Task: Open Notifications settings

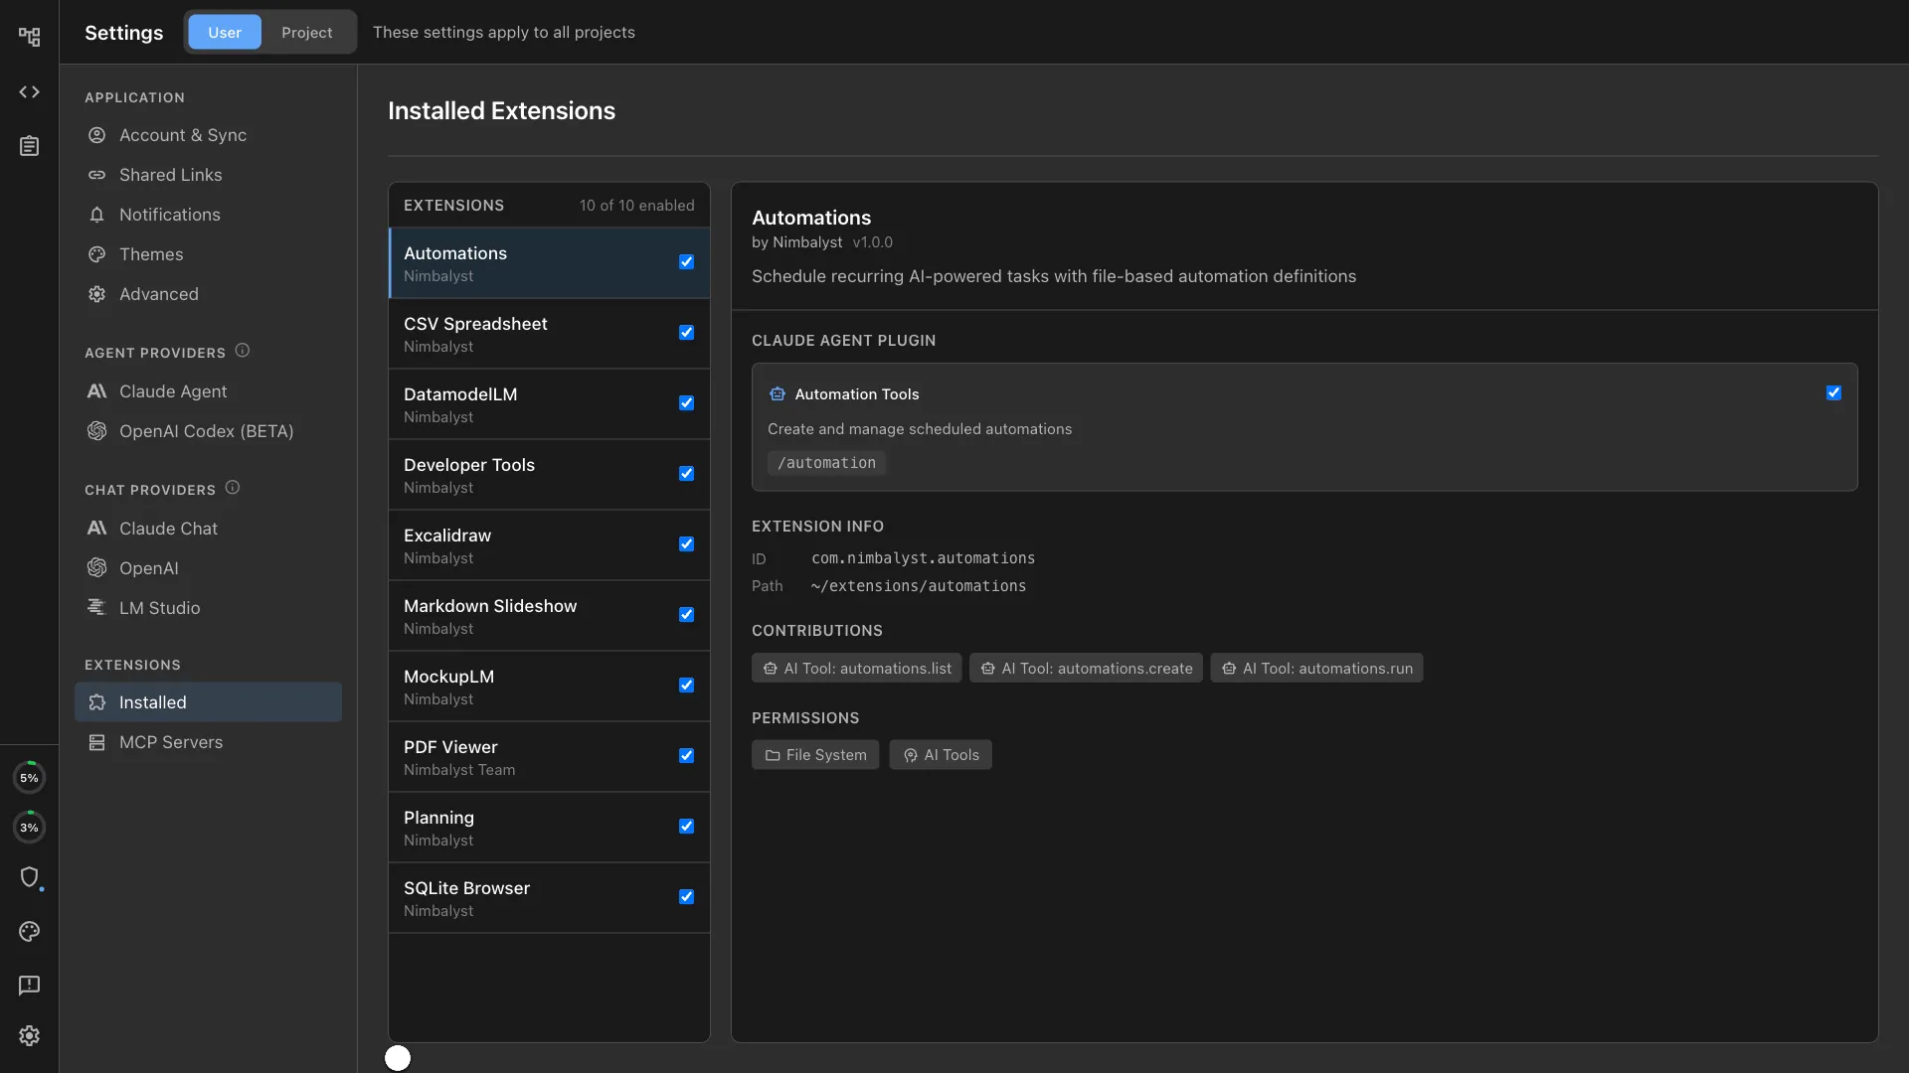Action: pos(169,215)
